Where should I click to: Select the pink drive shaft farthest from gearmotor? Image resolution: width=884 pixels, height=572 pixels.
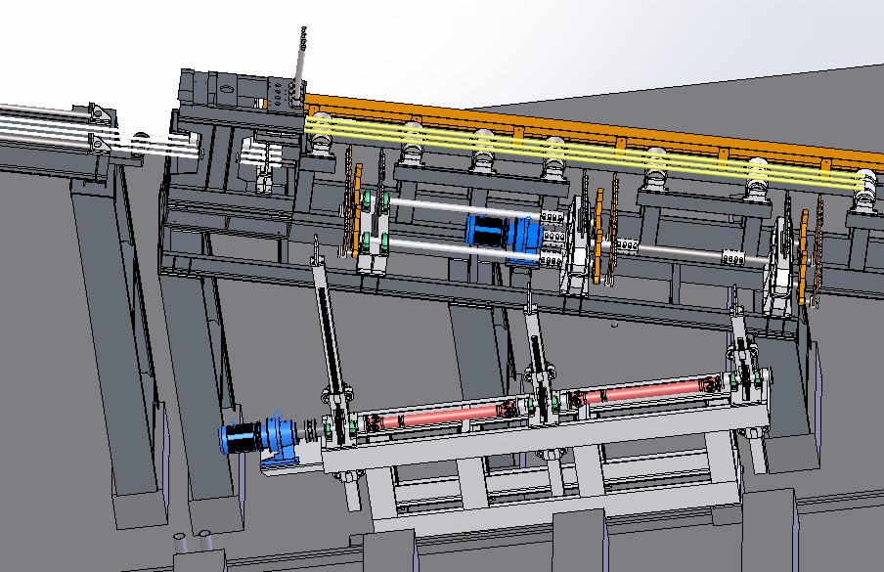pyautogui.click(x=645, y=390)
